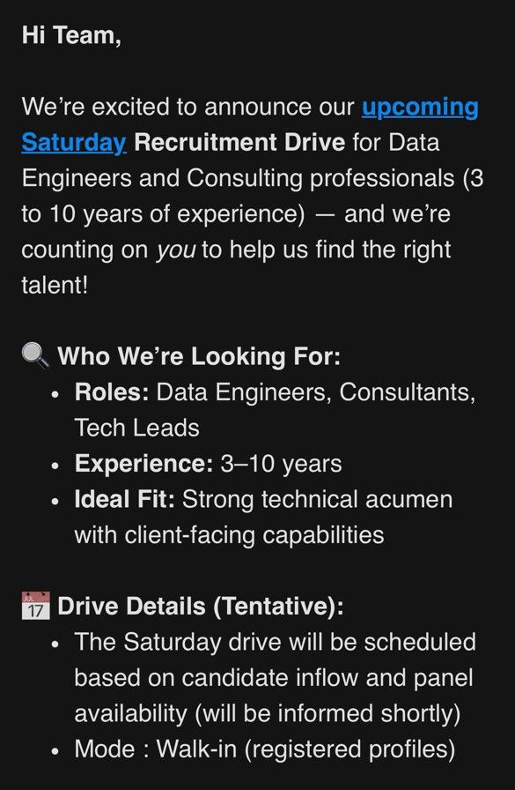Select the 'Hi Team,' greeting text
The width and height of the screenshot is (515, 790).
[x=71, y=35]
